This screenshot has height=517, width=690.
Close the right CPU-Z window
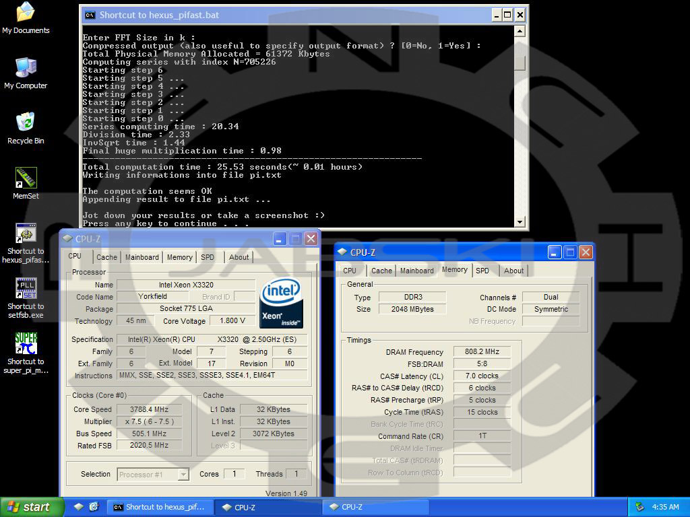[586, 252]
